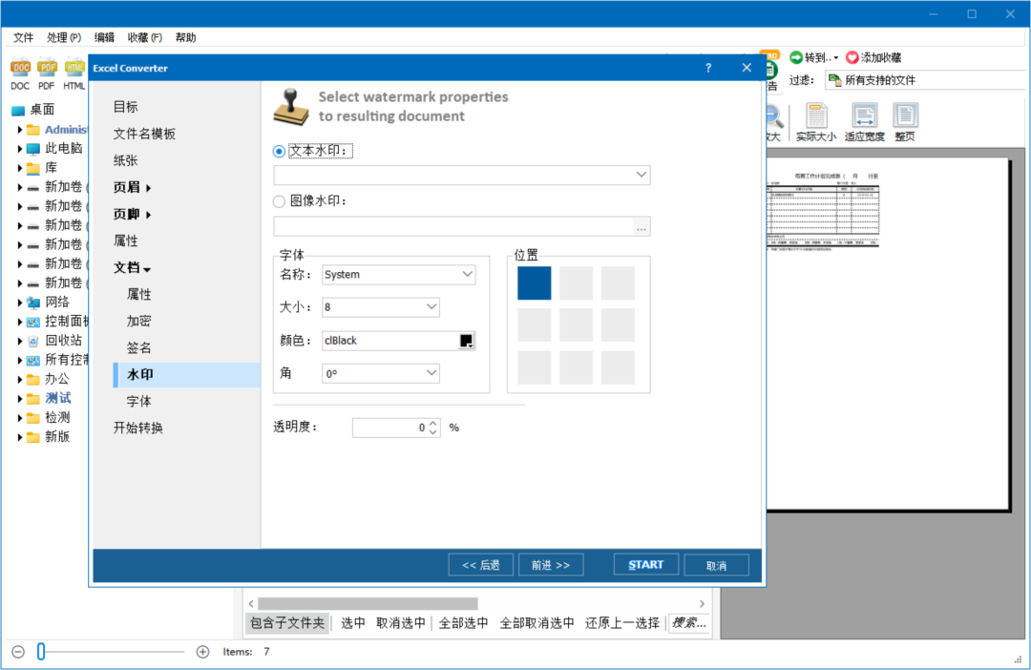Open the text watermark dropdown
This screenshot has width=1031, height=670.
641,175
